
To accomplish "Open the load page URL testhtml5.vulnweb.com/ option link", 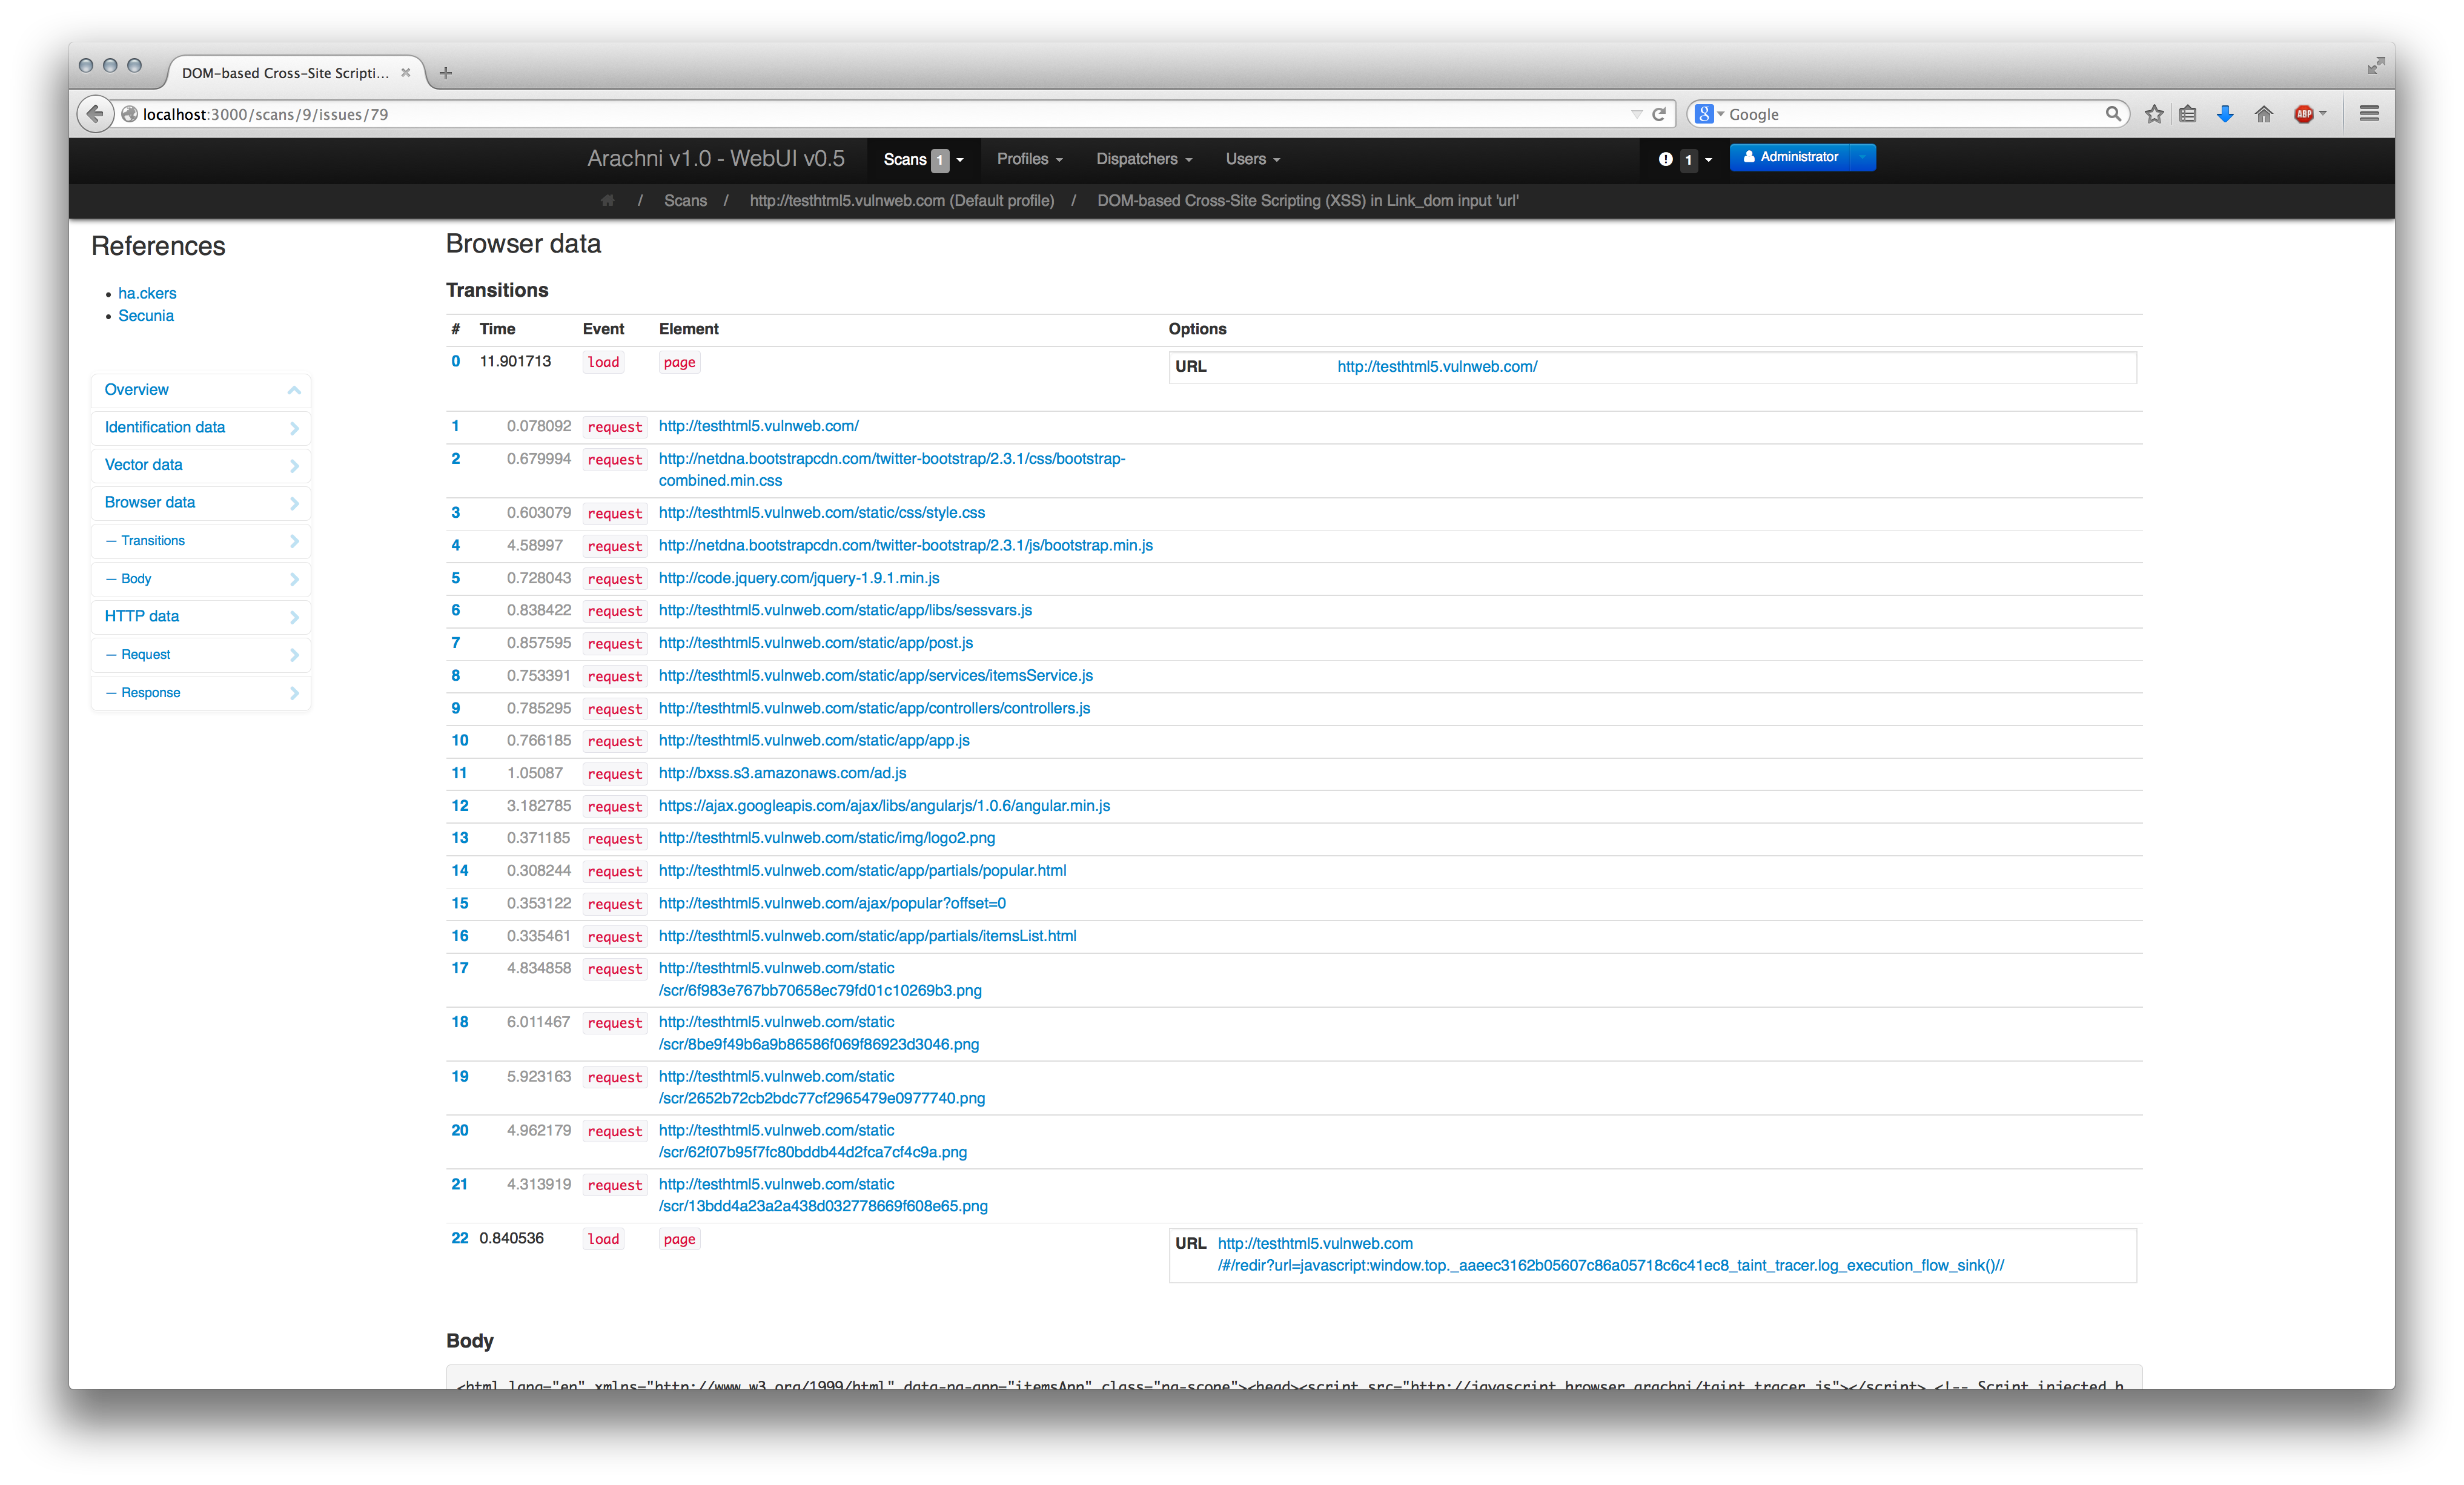I will click(x=1437, y=366).
